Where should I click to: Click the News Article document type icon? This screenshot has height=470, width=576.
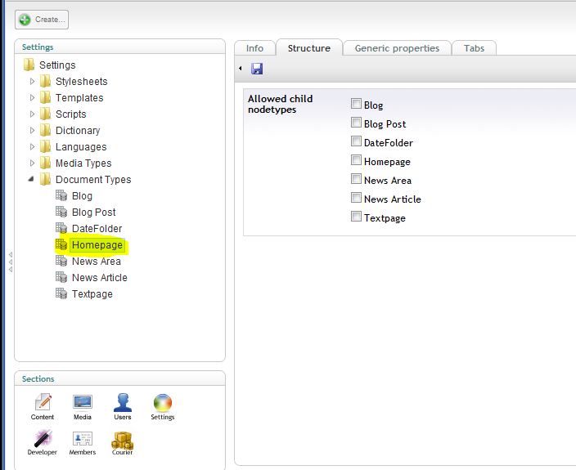(x=61, y=277)
